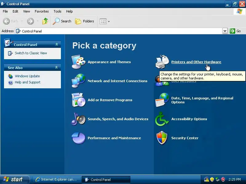
Task: Click the Help and Support question mark icon
Action: pyautogui.click(x=10, y=82)
